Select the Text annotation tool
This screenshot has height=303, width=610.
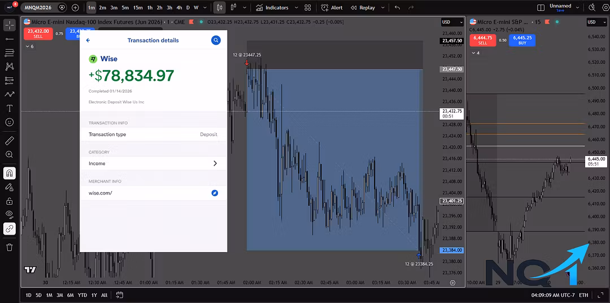10,108
